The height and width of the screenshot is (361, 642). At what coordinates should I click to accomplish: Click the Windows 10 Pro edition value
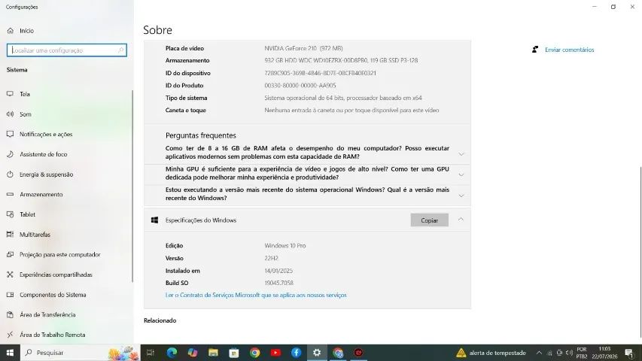[x=285, y=246]
